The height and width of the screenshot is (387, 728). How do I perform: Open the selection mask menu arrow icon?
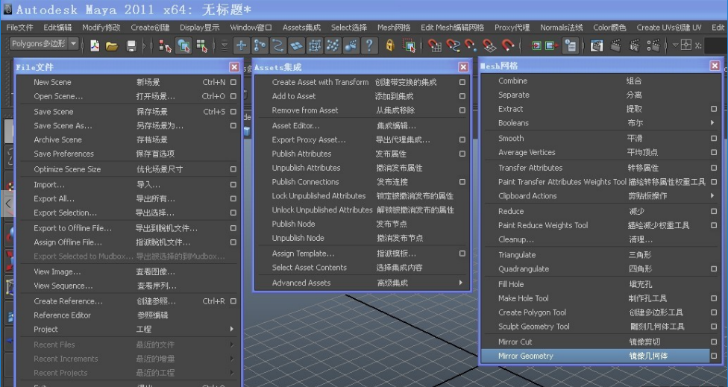coord(225,45)
